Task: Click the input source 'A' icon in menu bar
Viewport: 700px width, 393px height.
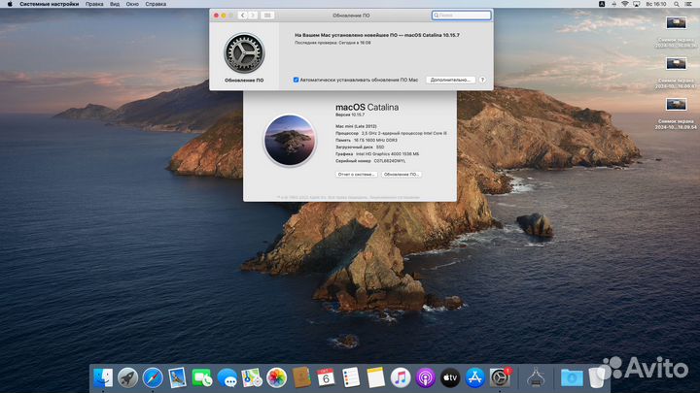Action: 602,4
